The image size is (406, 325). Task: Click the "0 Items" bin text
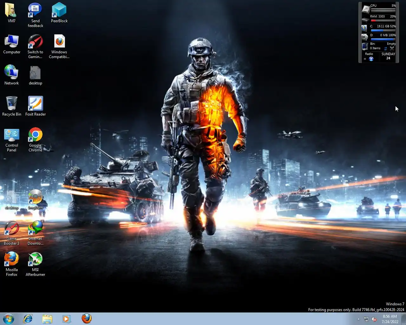[375, 48]
